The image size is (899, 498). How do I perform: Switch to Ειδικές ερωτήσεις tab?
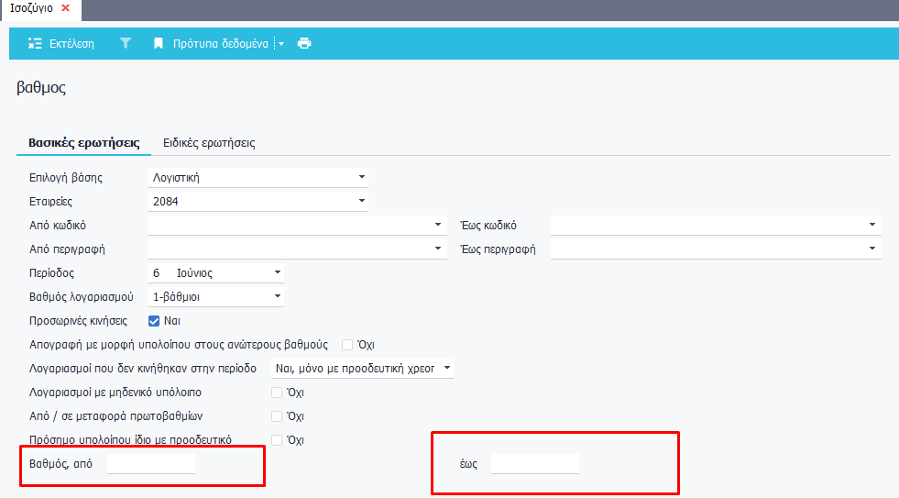coord(209,143)
